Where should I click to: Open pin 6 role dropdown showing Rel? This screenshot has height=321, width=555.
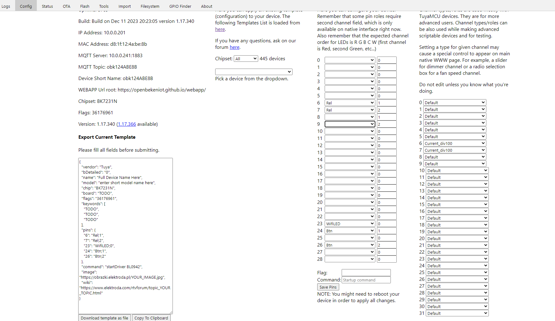click(x=350, y=103)
